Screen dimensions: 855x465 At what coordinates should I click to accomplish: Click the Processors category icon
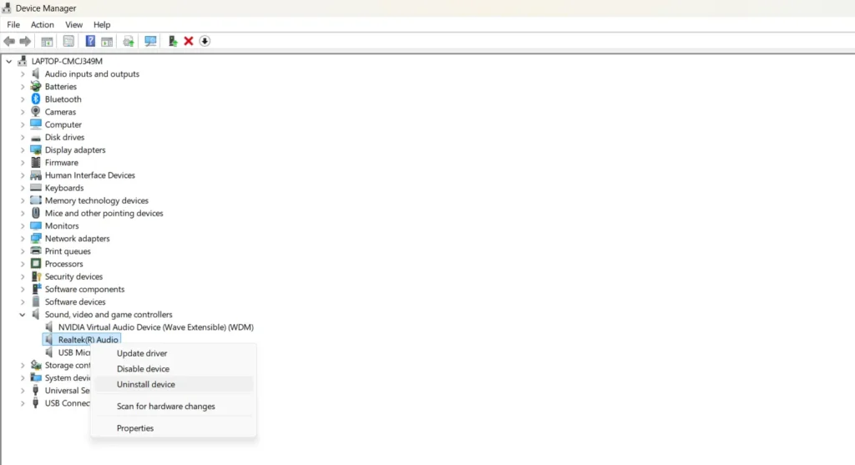35,263
